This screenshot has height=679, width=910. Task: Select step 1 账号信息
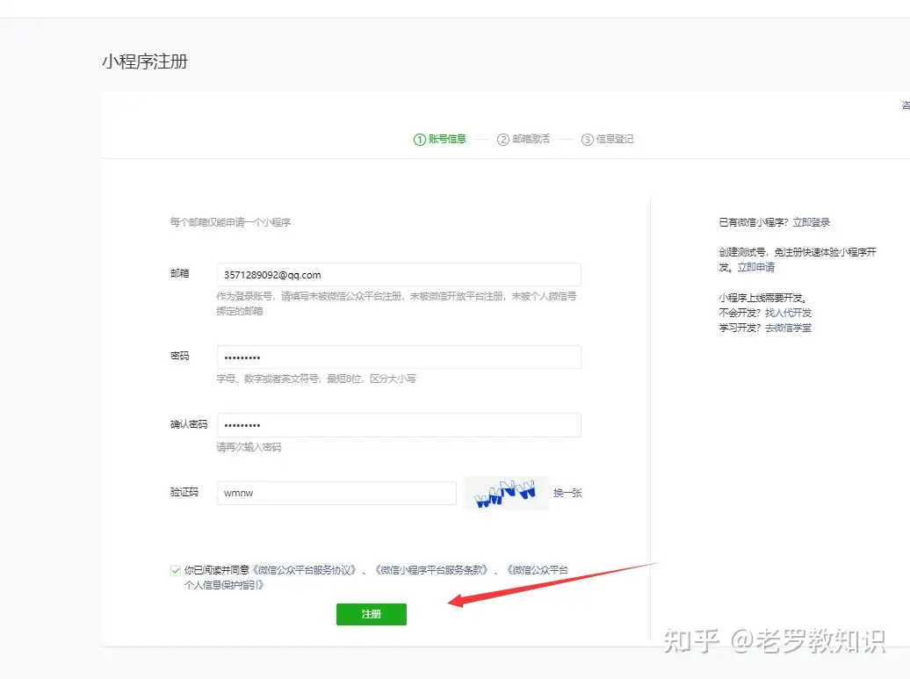click(x=440, y=140)
